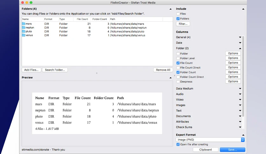Expand the Attributes columns group

click(x=240, y=122)
